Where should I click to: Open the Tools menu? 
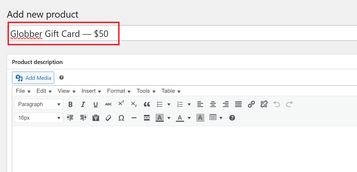(146, 91)
